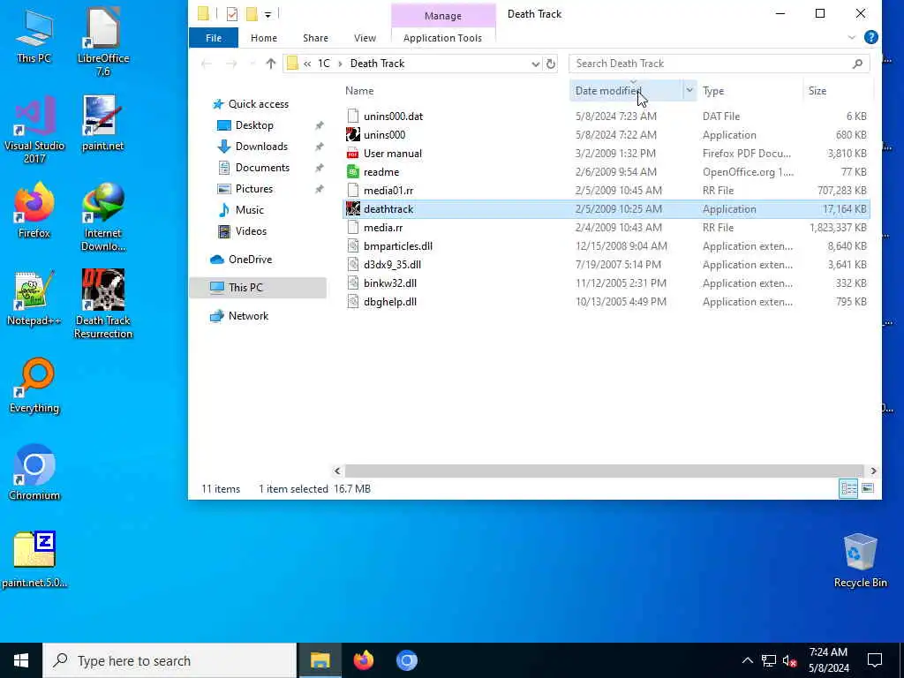904x678 pixels.
Task: Select the Internet Download Manager shortcut
Action: (x=102, y=217)
